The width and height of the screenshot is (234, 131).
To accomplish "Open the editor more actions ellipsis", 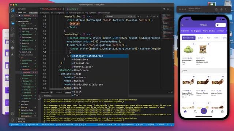I will click(x=171, y=9).
